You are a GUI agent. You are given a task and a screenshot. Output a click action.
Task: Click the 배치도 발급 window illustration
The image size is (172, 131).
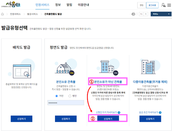[22, 71]
